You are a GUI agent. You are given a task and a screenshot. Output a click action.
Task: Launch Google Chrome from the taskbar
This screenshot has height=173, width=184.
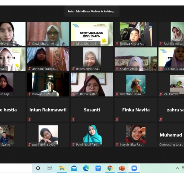point(110,168)
